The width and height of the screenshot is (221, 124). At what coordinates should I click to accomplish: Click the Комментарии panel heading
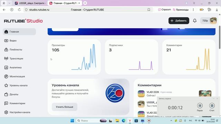(150, 85)
